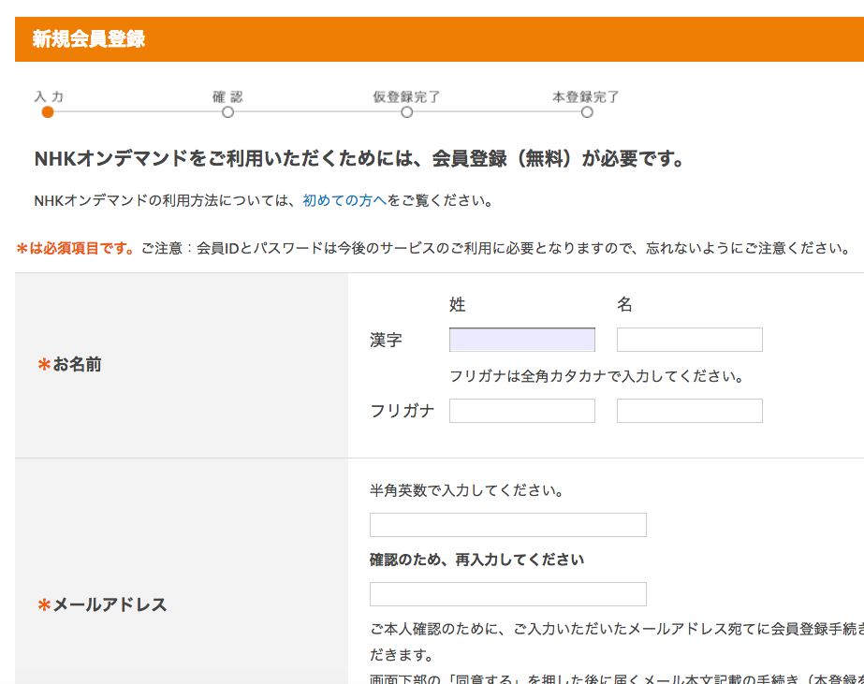
Task: Click the フリガナは全角カタカナで入力してください hint
Action: pos(597,377)
